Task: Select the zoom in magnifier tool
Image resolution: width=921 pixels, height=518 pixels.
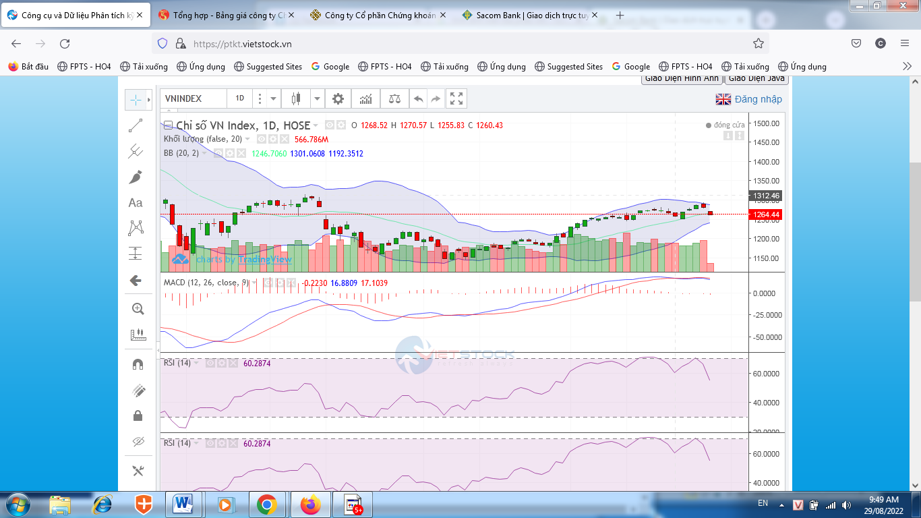Action: (x=138, y=309)
